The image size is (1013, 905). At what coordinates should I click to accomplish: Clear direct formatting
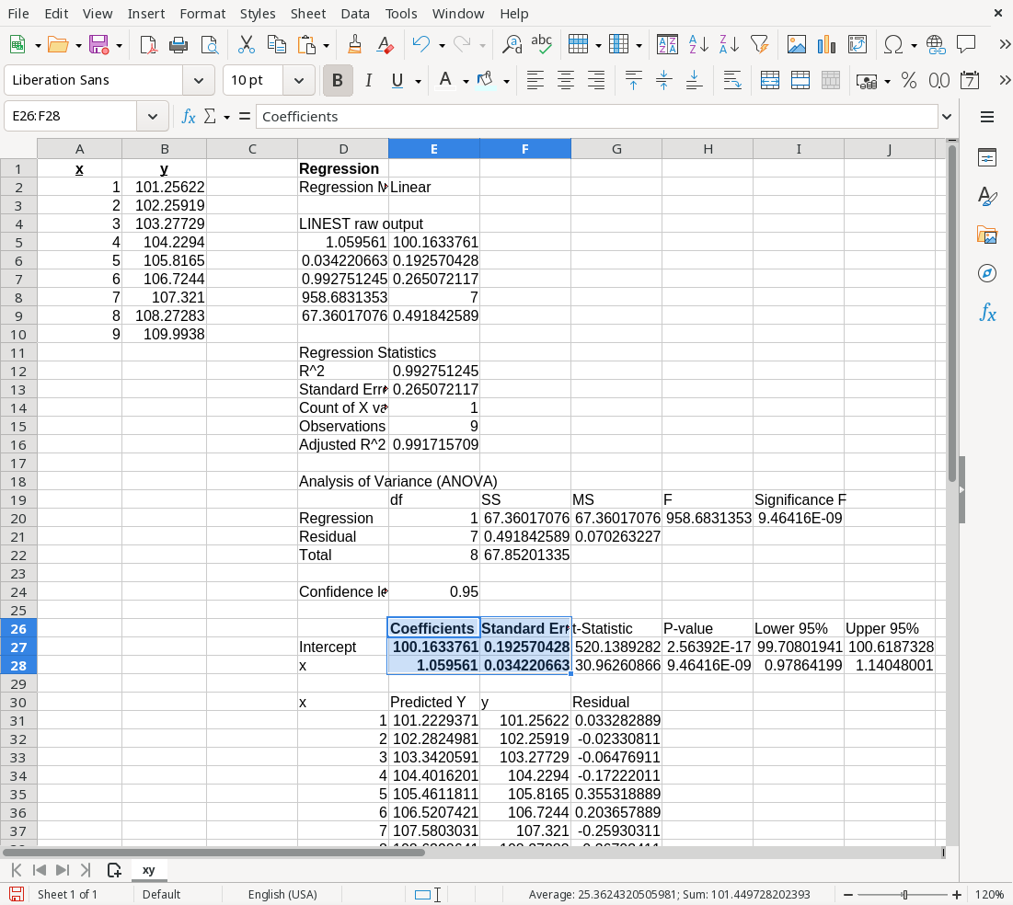[x=385, y=44]
